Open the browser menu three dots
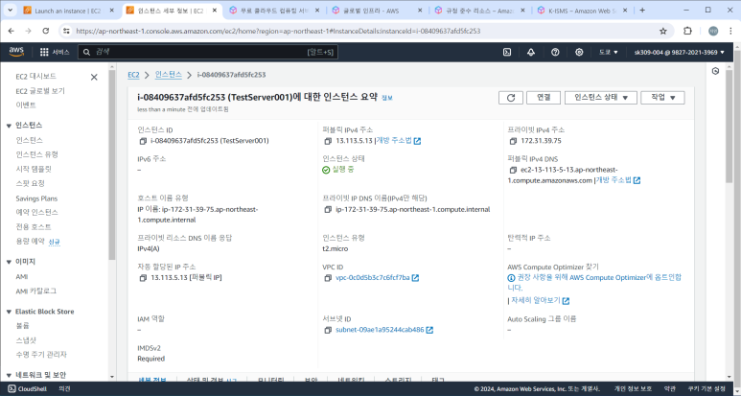Image resolution: width=741 pixels, height=396 pixels. tap(731, 31)
